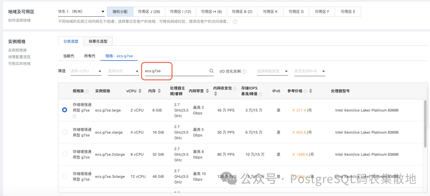430x196 pixels.
Task: Open the 是否支持IPv6 dropdown
Action: 310,71
